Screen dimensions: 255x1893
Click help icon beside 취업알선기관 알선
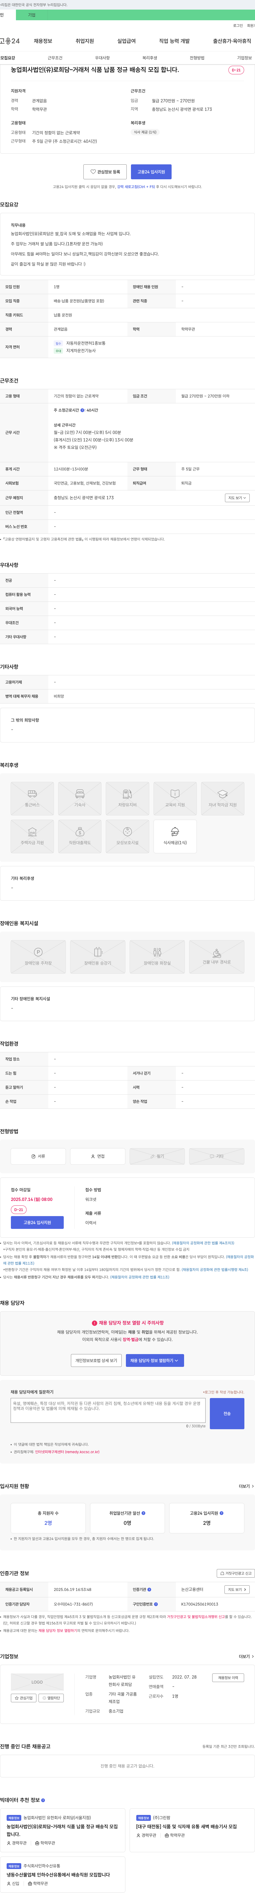143,1513
